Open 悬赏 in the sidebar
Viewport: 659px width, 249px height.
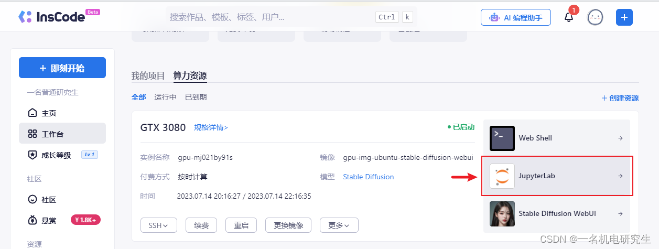click(x=62, y=220)
